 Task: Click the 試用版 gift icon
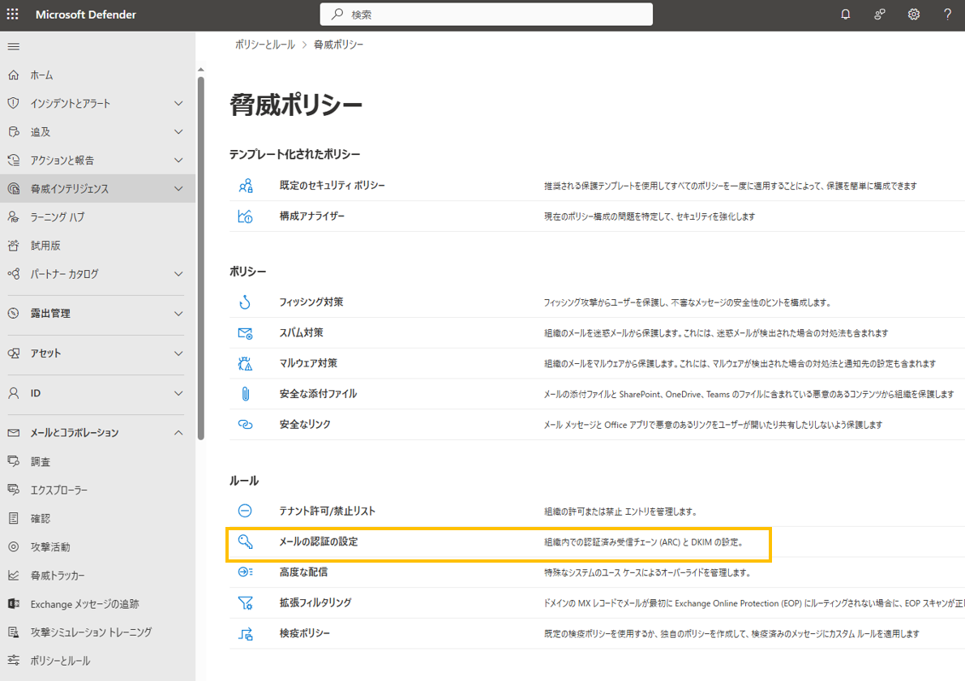coord(14,246)
